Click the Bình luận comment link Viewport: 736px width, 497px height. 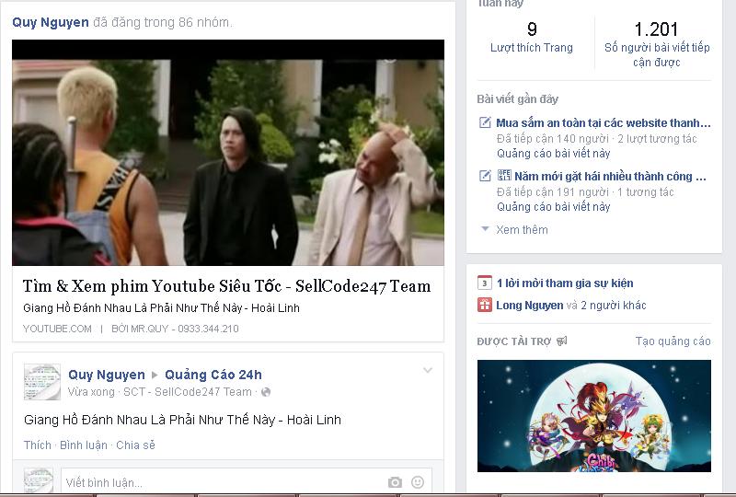84,445
